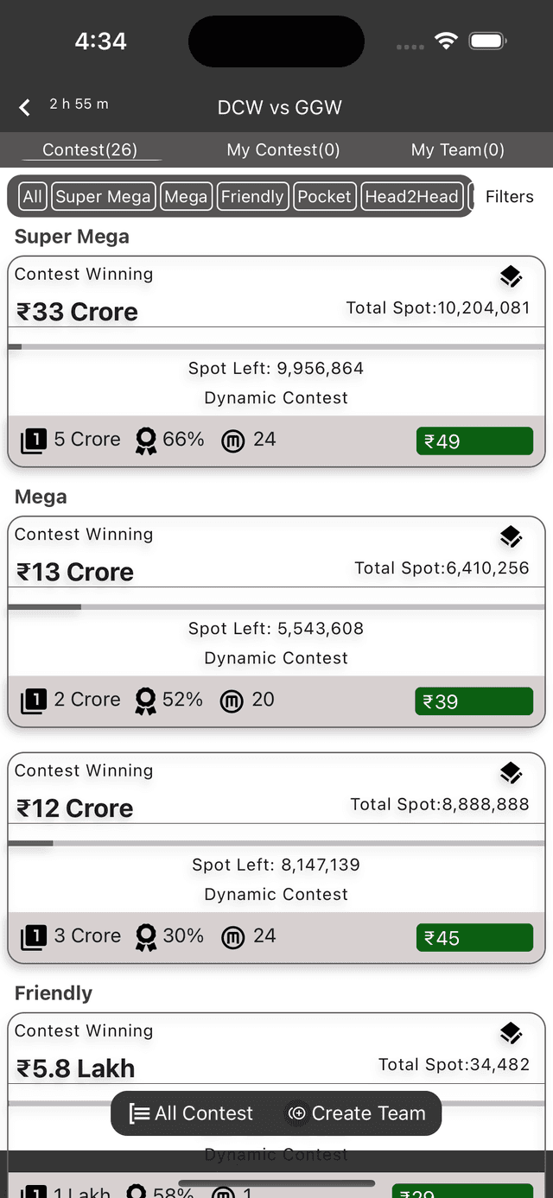Image resolution: width=553 pixels, height=1198 pixels.
Task: Switch to My Contest(0) tab
Action: click(x=283, y=150)
